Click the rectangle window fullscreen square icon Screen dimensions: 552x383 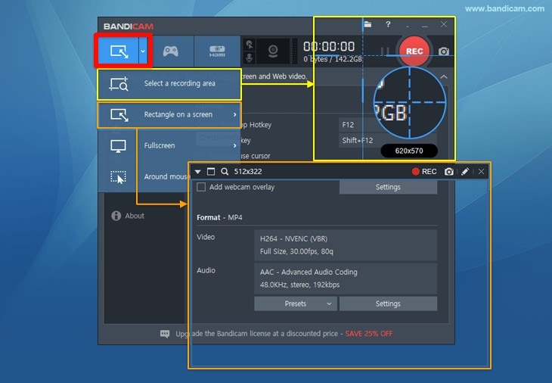point(211,172)
